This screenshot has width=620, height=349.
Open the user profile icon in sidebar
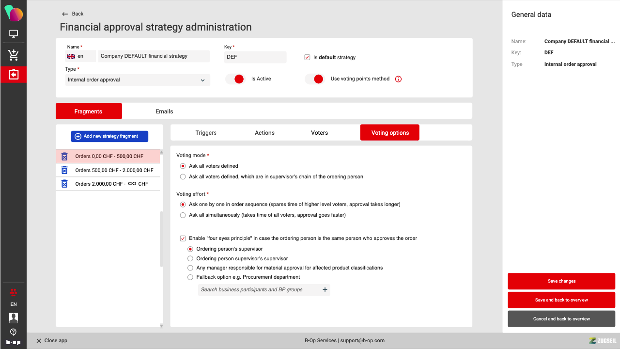[x=14, y=318]
